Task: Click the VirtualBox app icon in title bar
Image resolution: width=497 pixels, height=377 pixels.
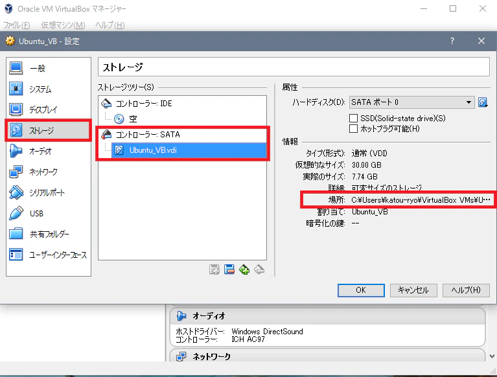Action: (x=8, y=8)
